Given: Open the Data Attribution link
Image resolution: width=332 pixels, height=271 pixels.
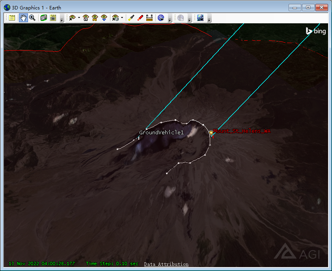Looking at the screenshot, I should click(x=166, y=264).
